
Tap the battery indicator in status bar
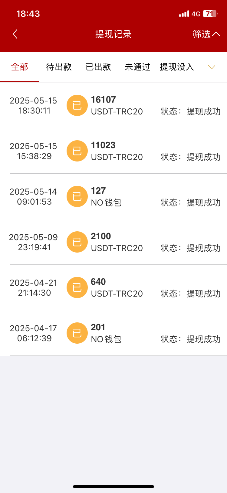pos(210,14)
